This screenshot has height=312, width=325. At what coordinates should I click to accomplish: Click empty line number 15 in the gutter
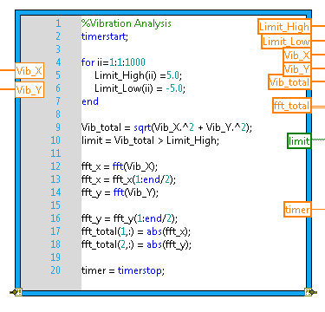(55, 205)
